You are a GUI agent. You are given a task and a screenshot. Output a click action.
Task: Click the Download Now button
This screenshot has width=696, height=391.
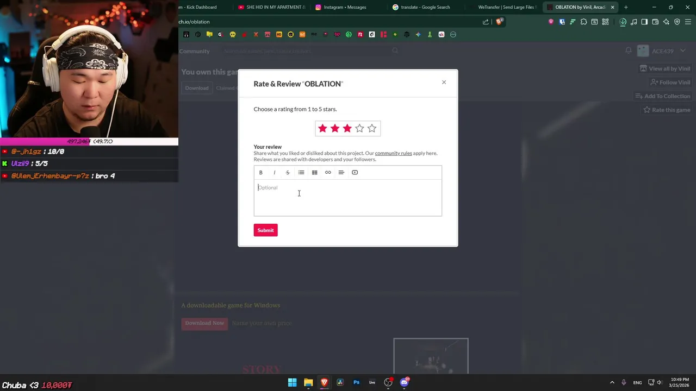[204, 323]
